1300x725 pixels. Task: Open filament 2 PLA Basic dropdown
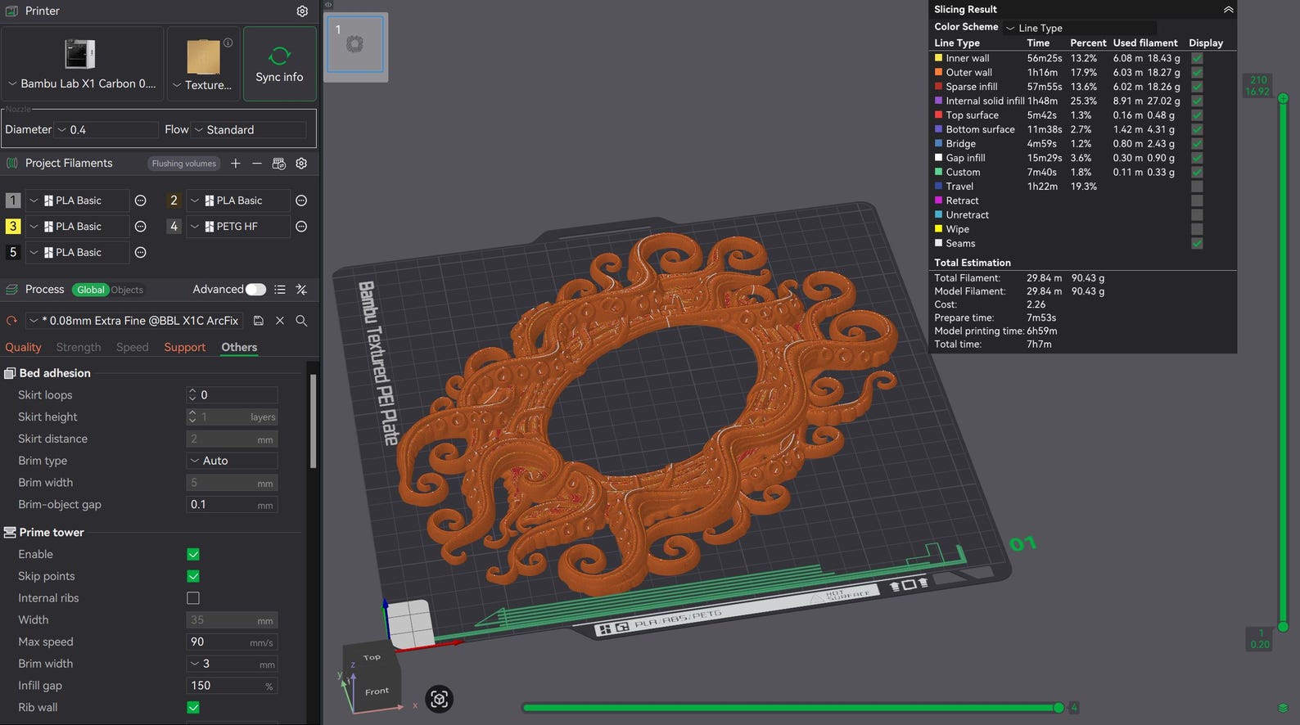pos(237,200)
